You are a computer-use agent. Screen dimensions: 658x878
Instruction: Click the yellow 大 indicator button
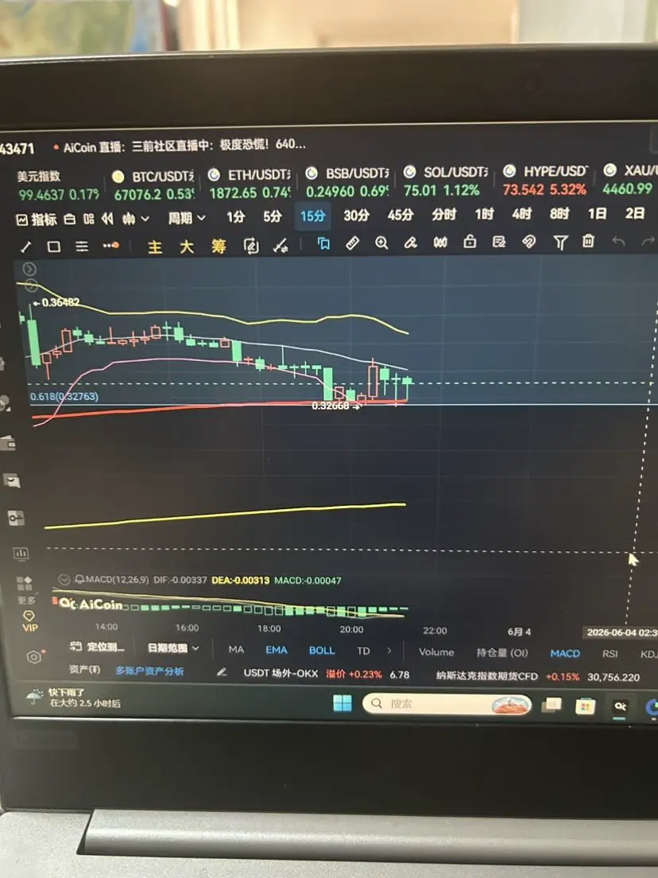187,247
